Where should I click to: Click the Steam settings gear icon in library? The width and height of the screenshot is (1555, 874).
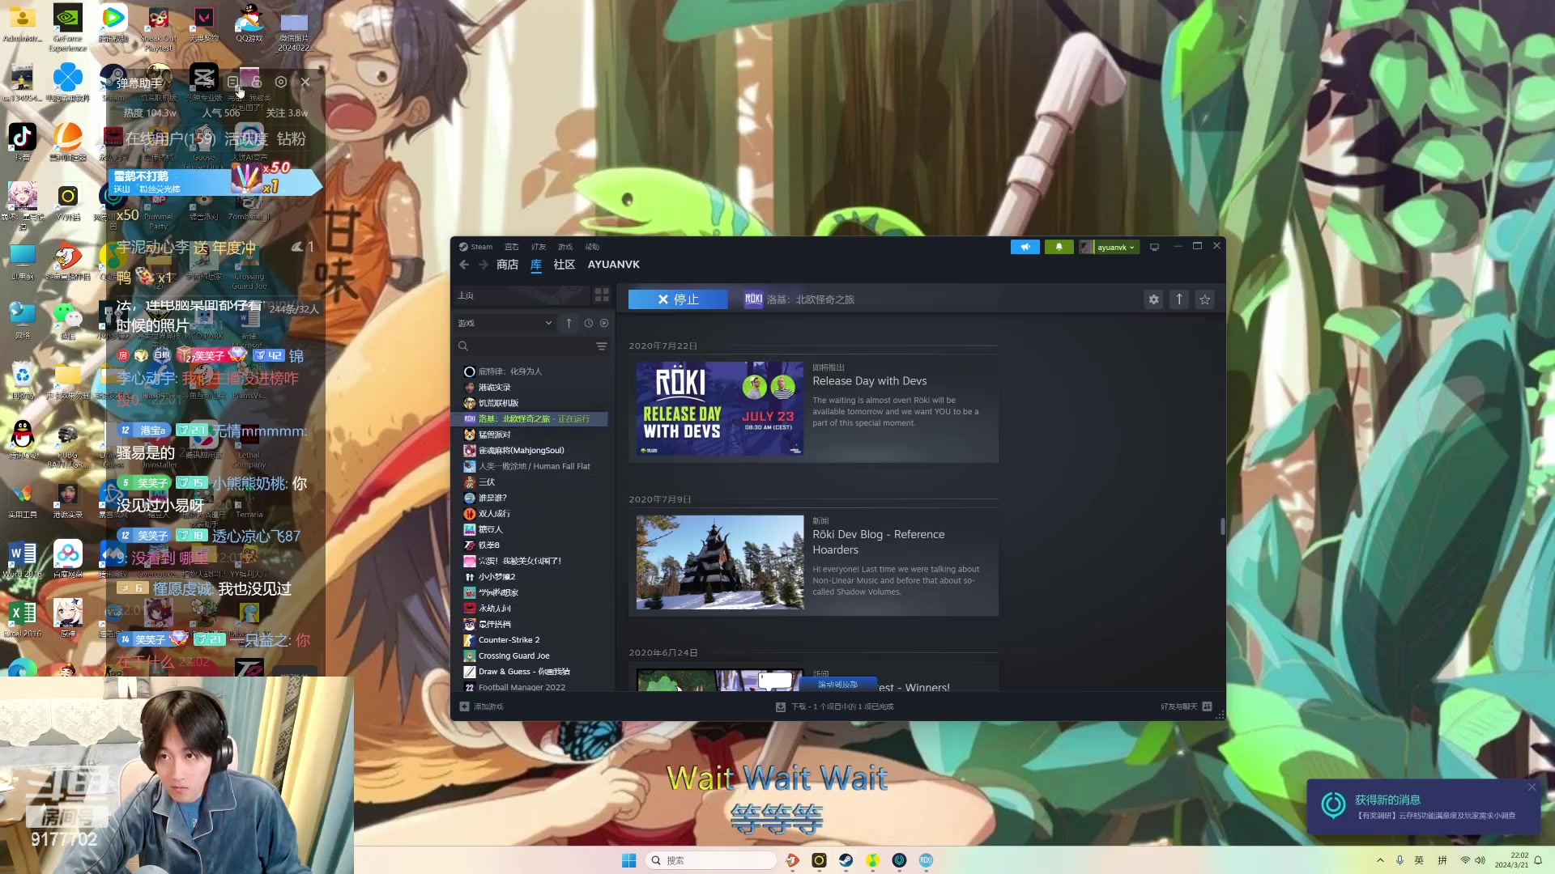tap(1153, 299)
